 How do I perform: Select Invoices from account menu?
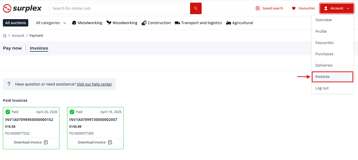click(322, 77)
